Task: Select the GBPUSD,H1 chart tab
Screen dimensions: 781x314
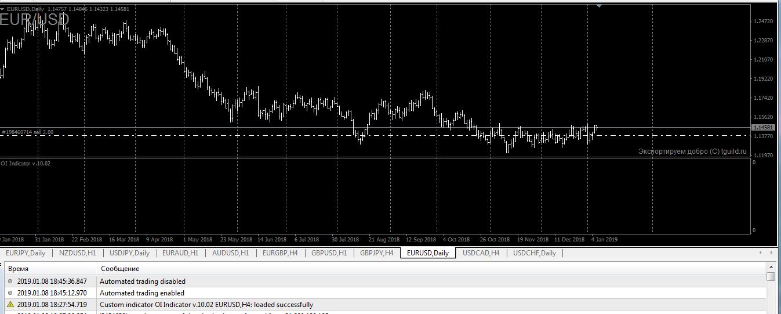Action: 329,253
